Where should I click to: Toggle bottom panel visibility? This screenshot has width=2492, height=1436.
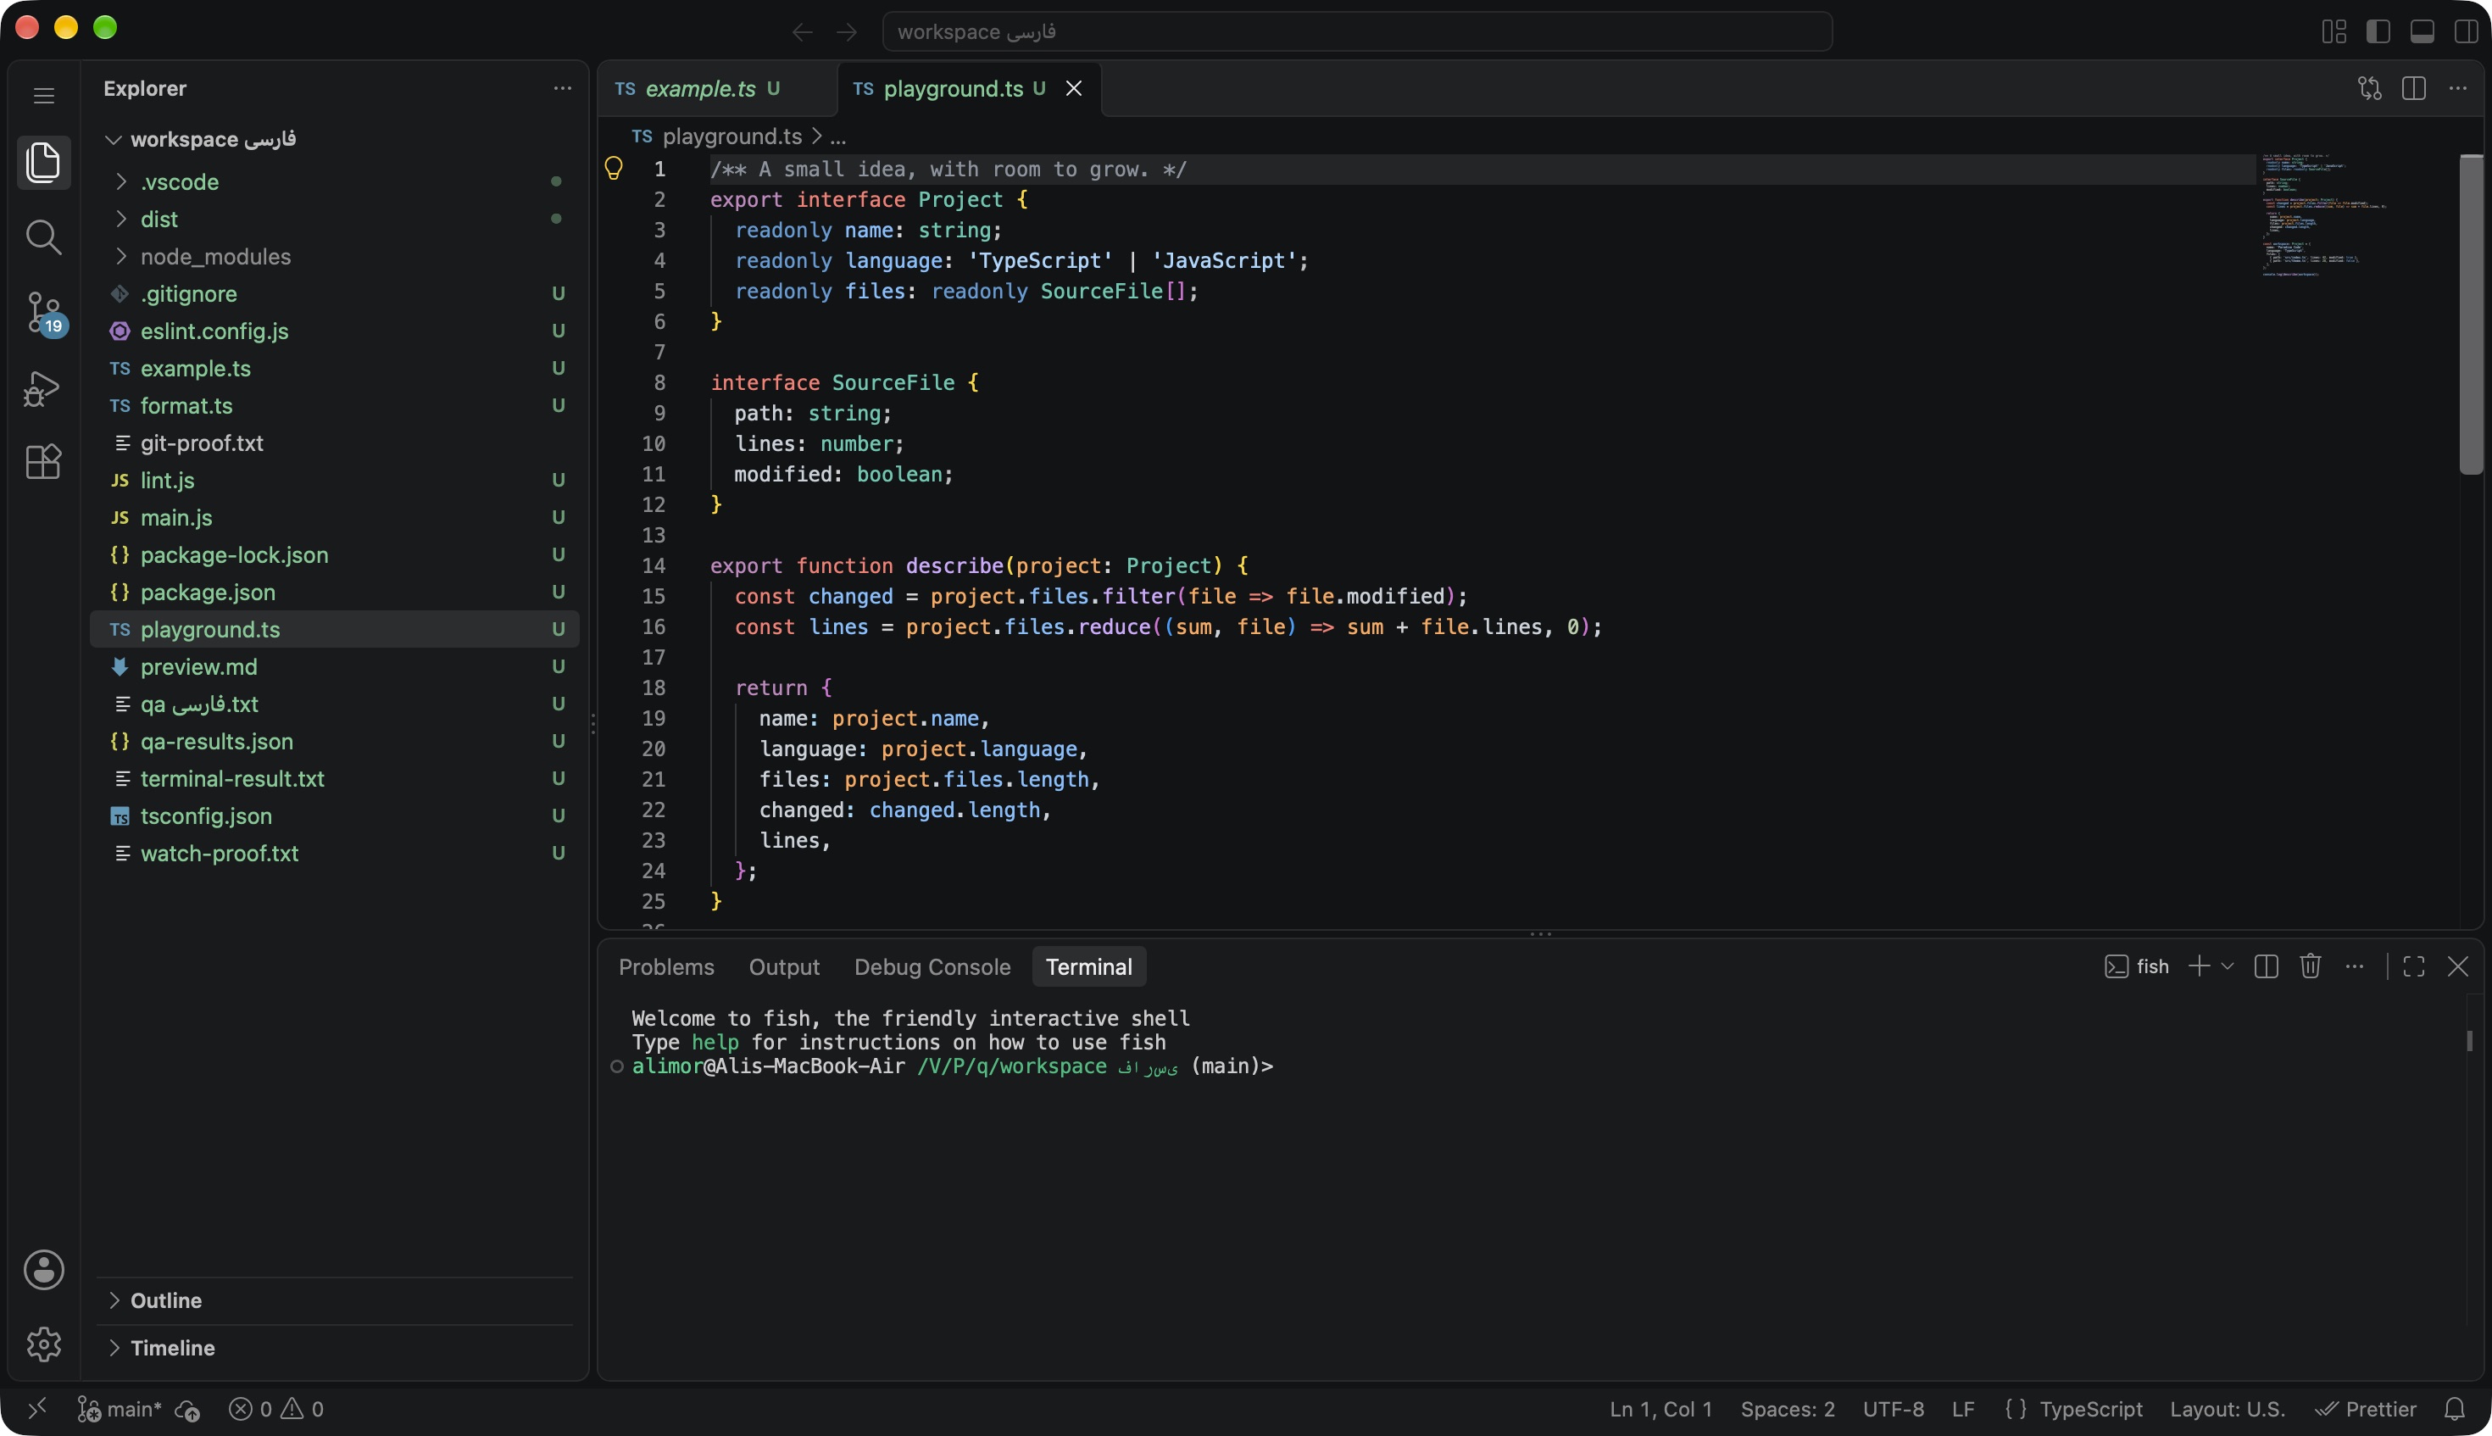click(2422, 31)
